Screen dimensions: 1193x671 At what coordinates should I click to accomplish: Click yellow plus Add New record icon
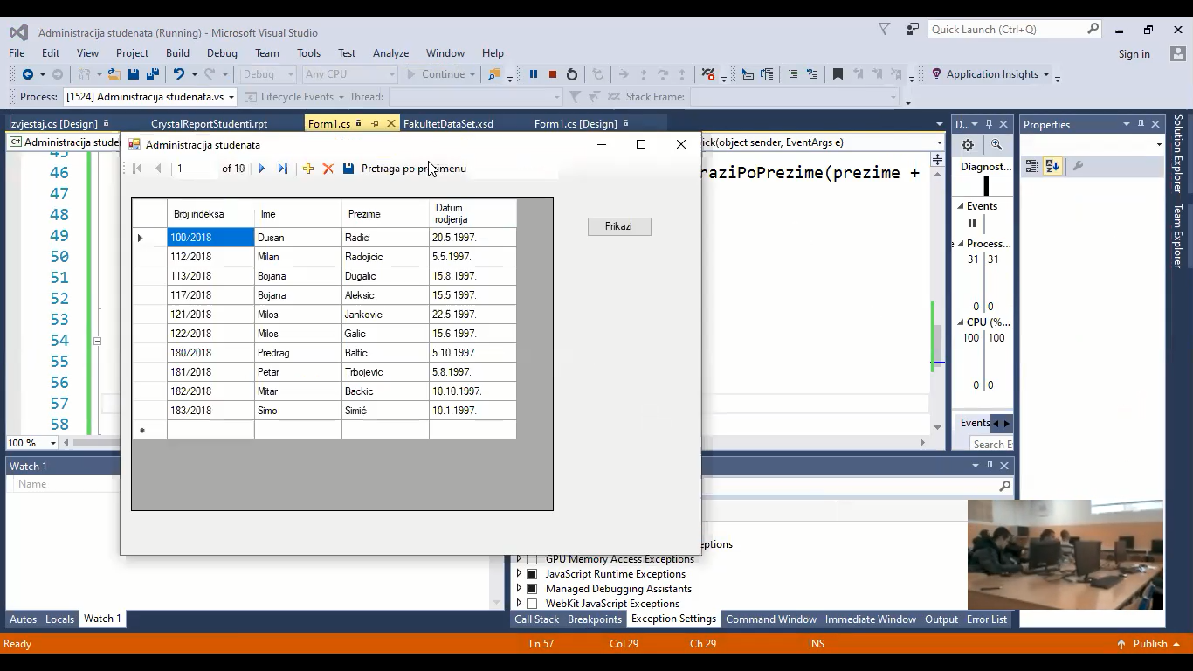click(x=308, y=169)
